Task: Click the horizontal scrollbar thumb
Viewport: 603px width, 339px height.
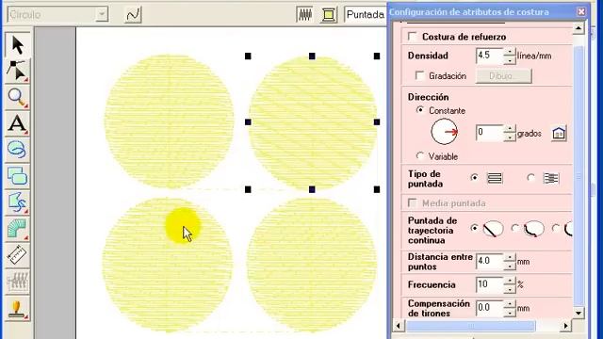Action: click(x=471, y=327)
